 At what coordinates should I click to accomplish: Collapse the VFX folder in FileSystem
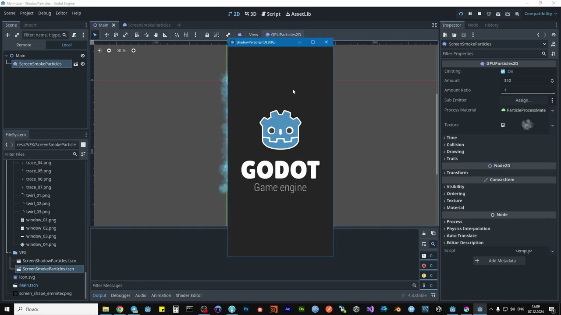(x=9, y=252)
